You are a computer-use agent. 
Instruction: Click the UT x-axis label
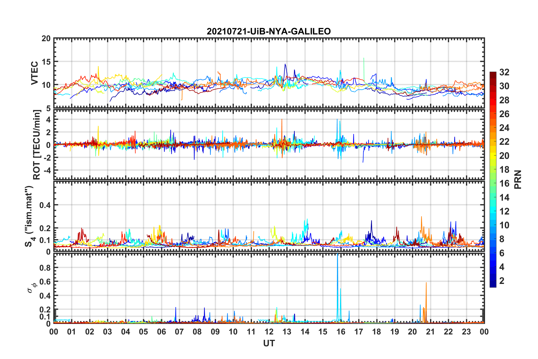[269, 343]
